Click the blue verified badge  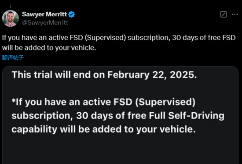71,14
